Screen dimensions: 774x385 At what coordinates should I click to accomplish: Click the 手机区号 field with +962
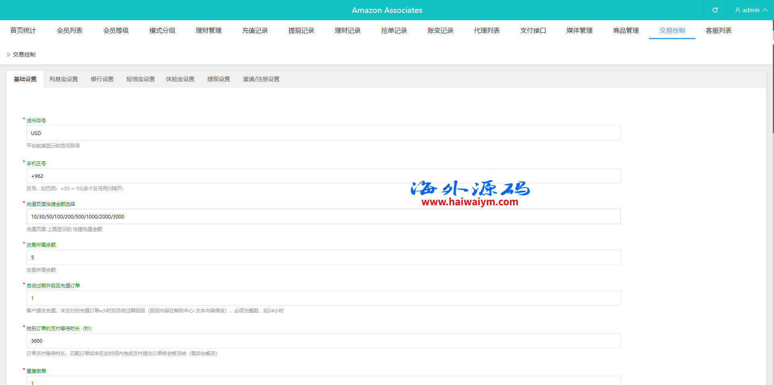[x=323, y=176]
